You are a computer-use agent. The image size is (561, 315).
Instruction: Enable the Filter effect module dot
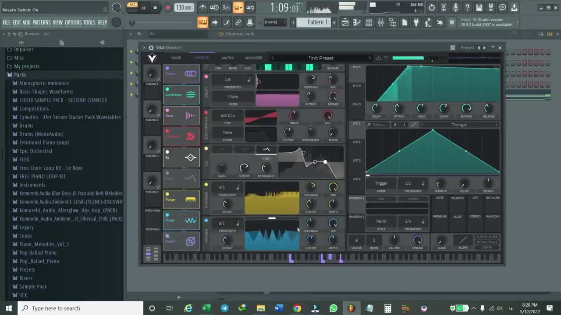coord(167,173)
